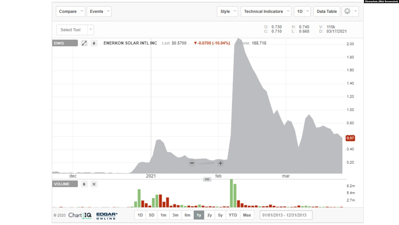
Task: Click the zoom slider track
Action: pyautogui.click(x=206, y=163)
